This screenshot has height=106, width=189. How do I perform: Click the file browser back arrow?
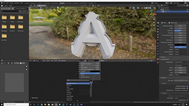(2, 9)
